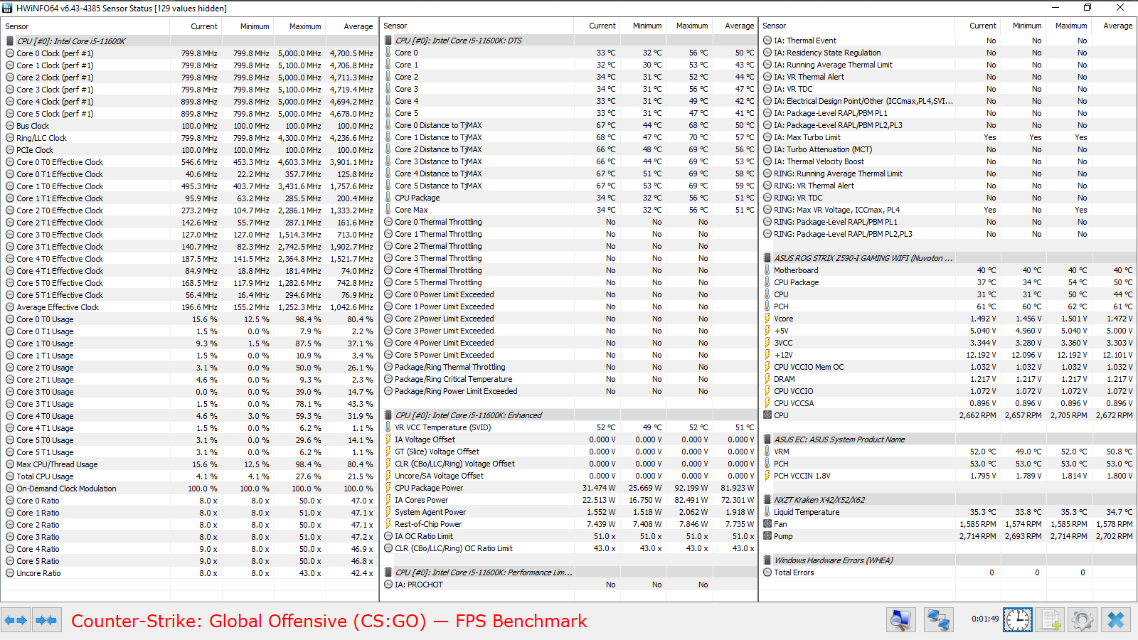1138x640 pixels.
Task: Click the clock icon next to Bus Clock
Action: point(10,126)
